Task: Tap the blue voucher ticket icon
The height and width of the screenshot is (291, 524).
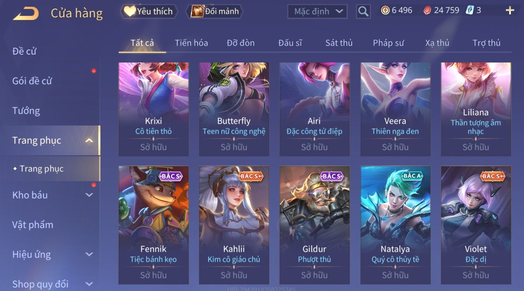Action: pyautogui.click(x=470, y=10)
